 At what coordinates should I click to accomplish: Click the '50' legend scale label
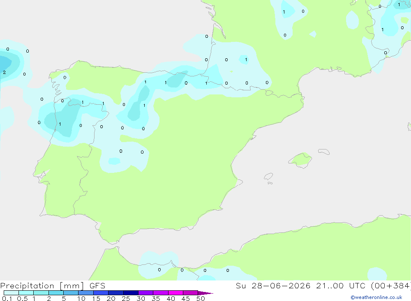coord(201,299)
